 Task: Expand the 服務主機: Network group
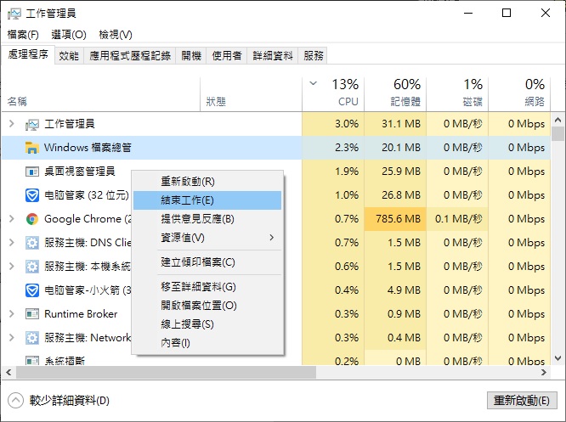tap(12, 338)
